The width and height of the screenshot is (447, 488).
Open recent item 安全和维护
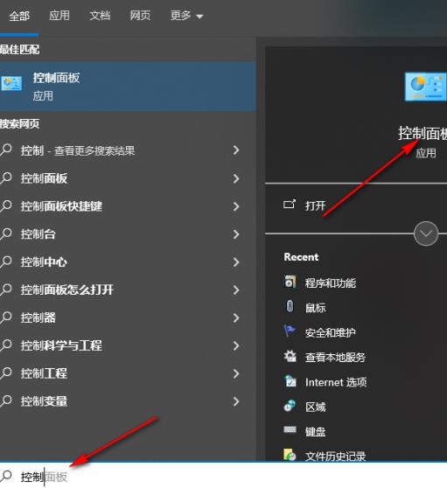[331, 332]
